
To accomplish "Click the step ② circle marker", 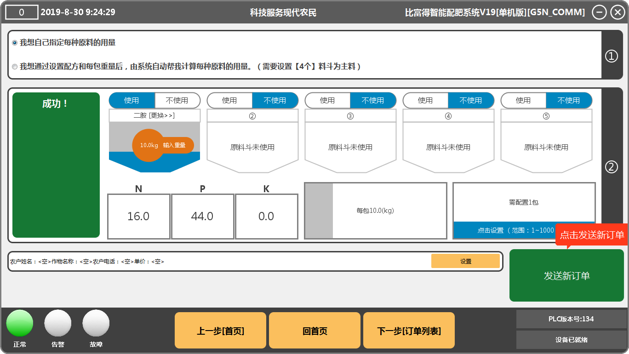I will 611,167.
